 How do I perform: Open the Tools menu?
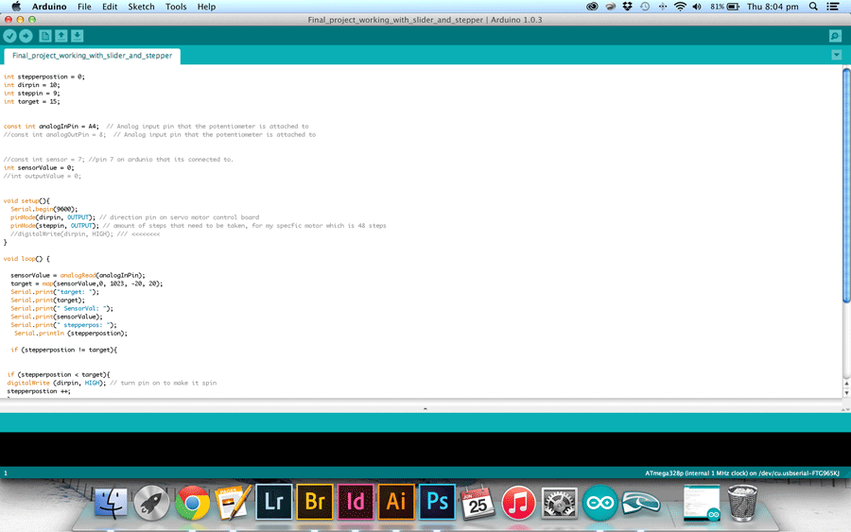coord(176,7)
